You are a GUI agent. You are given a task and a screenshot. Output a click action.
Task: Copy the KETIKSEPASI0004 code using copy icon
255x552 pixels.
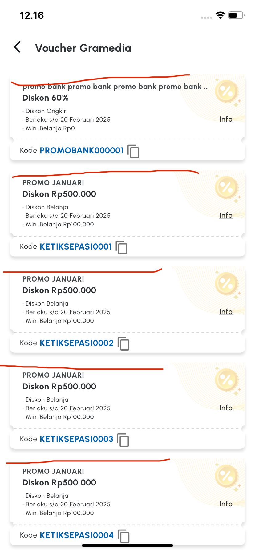pyautogui.click(x=123, y=536)
